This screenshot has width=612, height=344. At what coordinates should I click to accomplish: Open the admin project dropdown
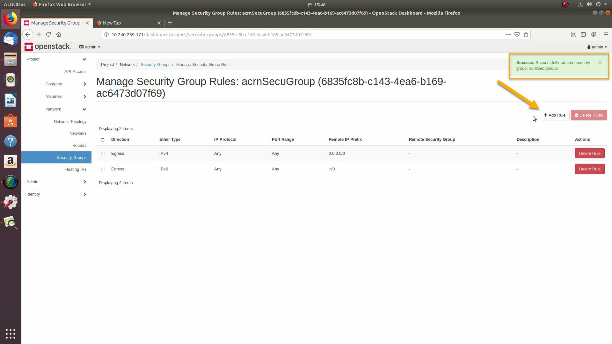point(90,47)
